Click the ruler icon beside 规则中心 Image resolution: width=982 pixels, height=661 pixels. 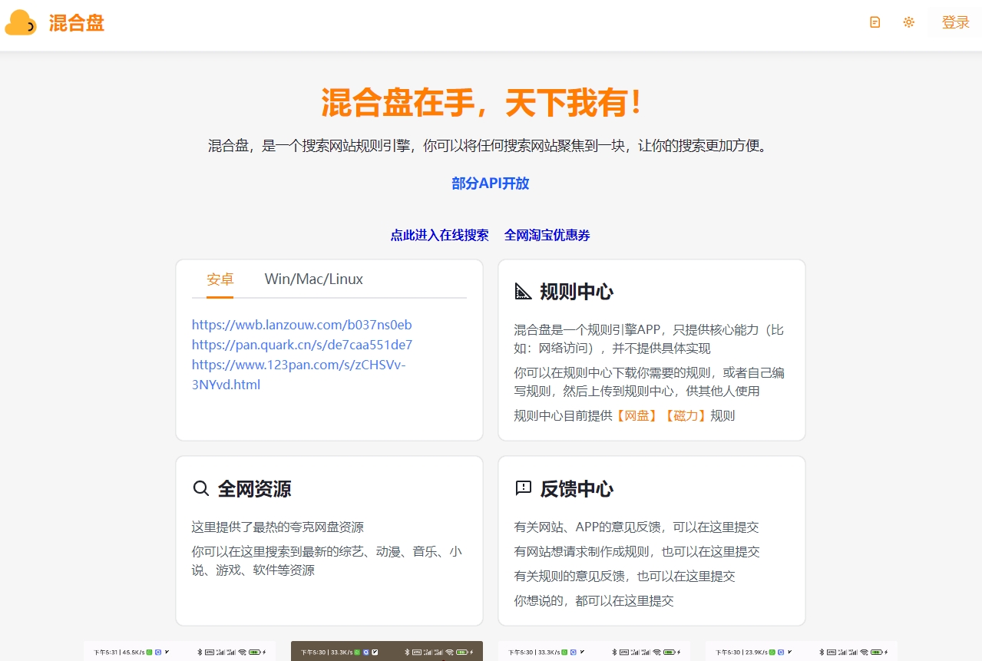coord(523,292)
